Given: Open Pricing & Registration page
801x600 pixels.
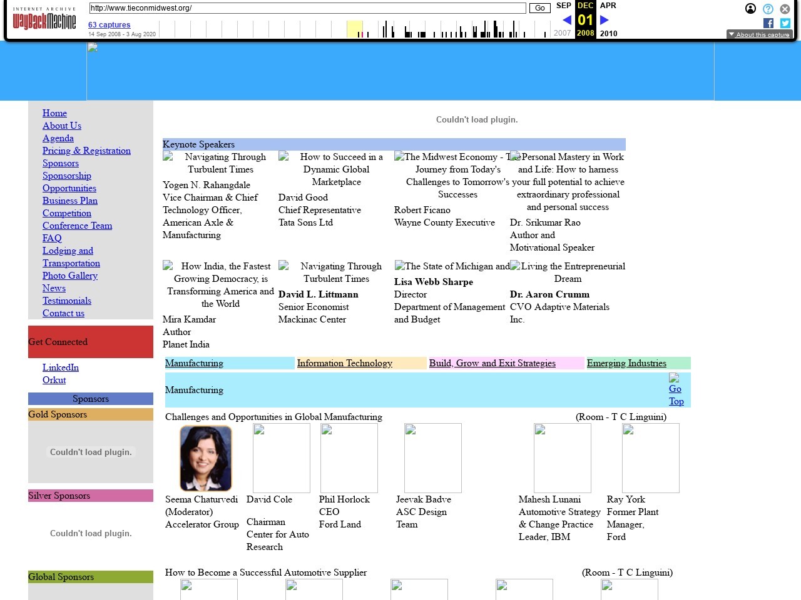Looking at the screenshot, I should click(x=86, y=151).
